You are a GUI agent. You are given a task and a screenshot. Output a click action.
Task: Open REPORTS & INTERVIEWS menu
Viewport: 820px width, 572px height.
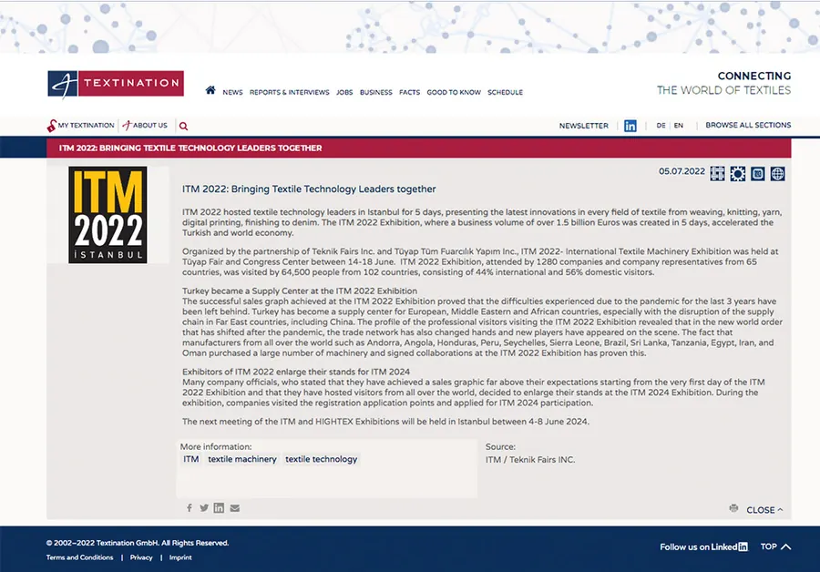pyautogui.click(x=289, y=92)
